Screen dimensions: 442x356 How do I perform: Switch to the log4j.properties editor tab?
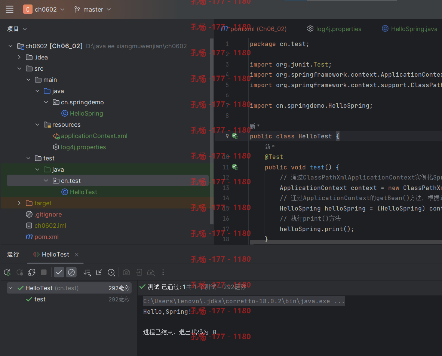[334, 29]
